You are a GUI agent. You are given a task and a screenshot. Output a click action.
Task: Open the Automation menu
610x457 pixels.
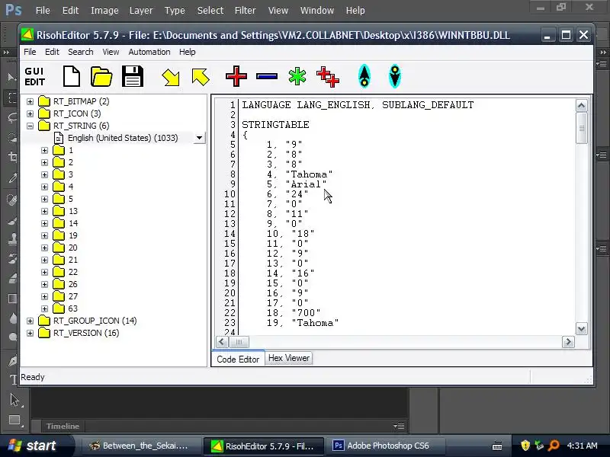[x=149, y=52]
